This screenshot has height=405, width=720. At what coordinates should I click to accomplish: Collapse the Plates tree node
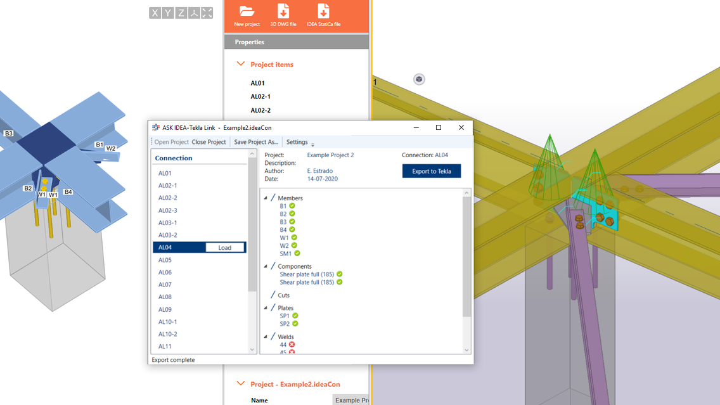266,308
